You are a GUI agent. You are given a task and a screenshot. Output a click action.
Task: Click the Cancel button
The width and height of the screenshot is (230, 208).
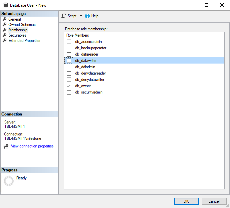(214, 201)
